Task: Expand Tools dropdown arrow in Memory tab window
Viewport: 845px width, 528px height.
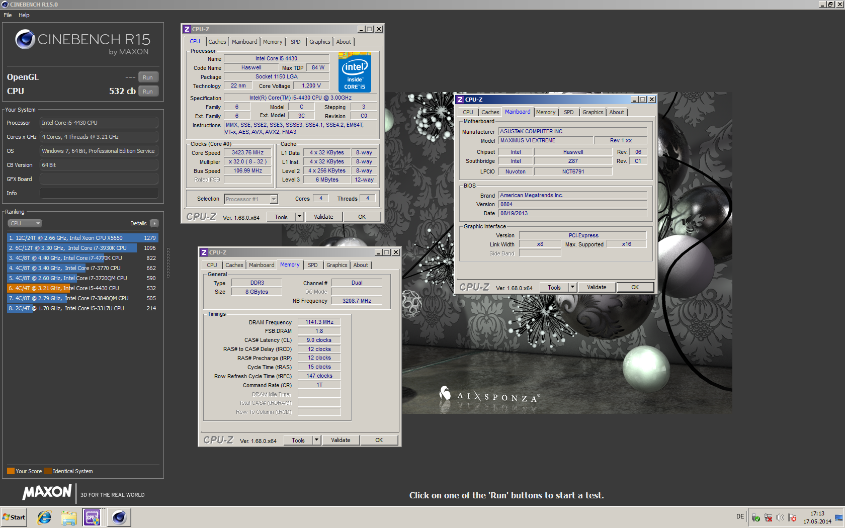Action: coord(316,440)
